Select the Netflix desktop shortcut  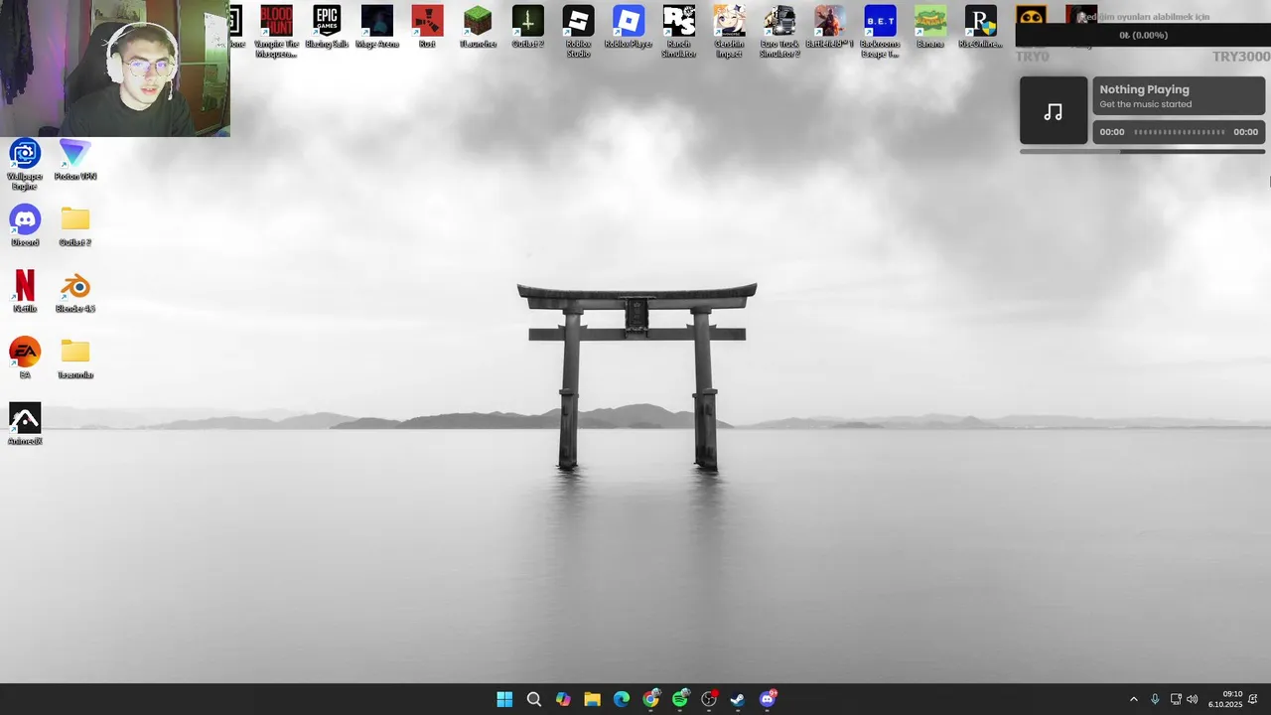tap(25, 292)
